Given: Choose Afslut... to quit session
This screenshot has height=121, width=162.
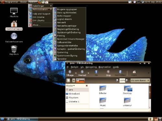Looking at the screenshot, I should coord(40,25).
